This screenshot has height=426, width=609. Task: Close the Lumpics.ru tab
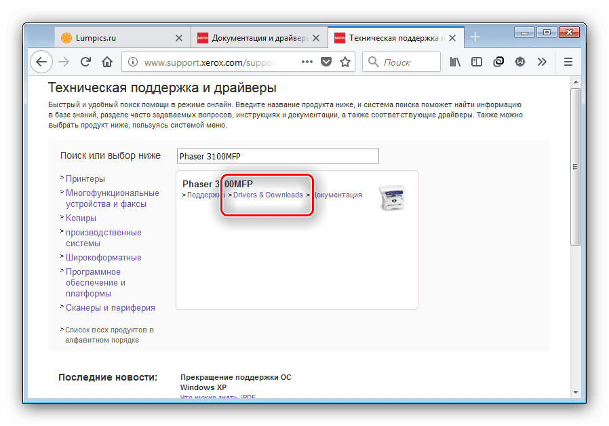coord(178,38)
